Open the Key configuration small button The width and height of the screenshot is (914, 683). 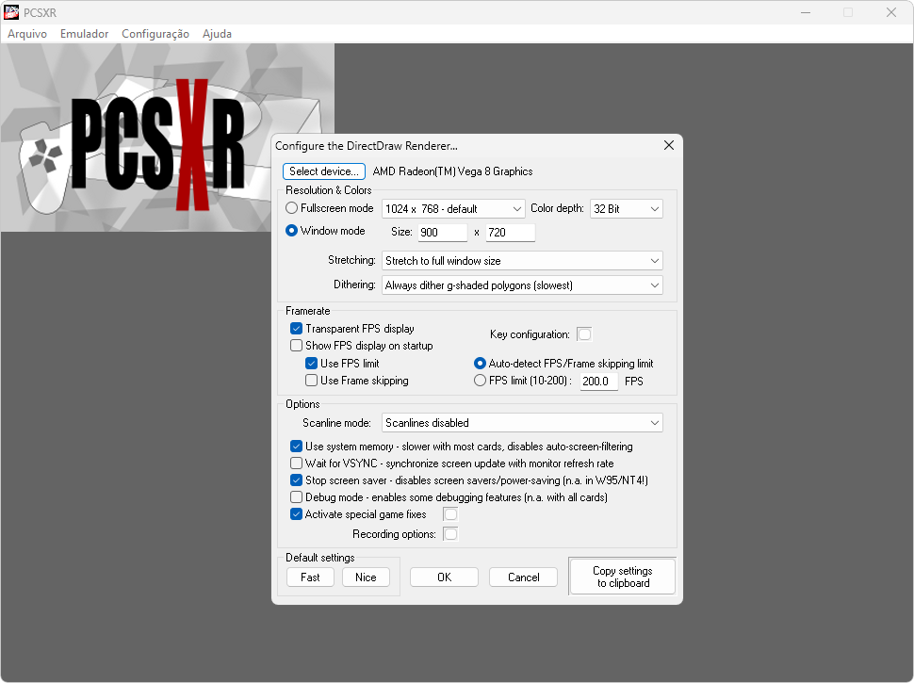[584, 334]
